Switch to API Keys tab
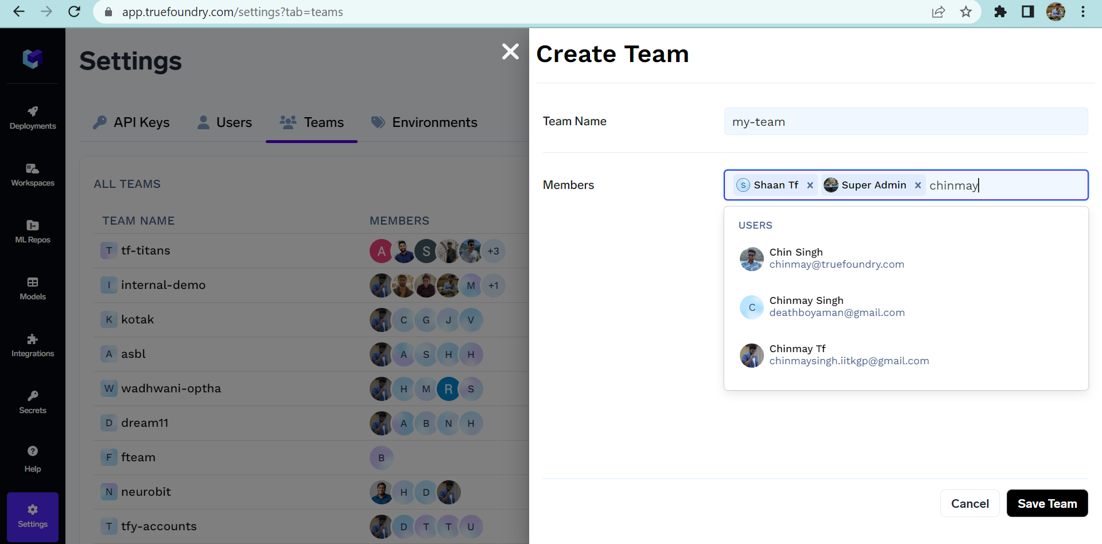This screenshot has width=1102, height=544. tap(131, 122)
